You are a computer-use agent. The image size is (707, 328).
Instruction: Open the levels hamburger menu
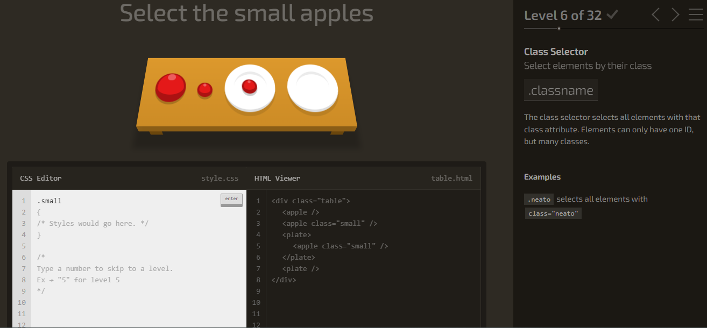(695, 15)
